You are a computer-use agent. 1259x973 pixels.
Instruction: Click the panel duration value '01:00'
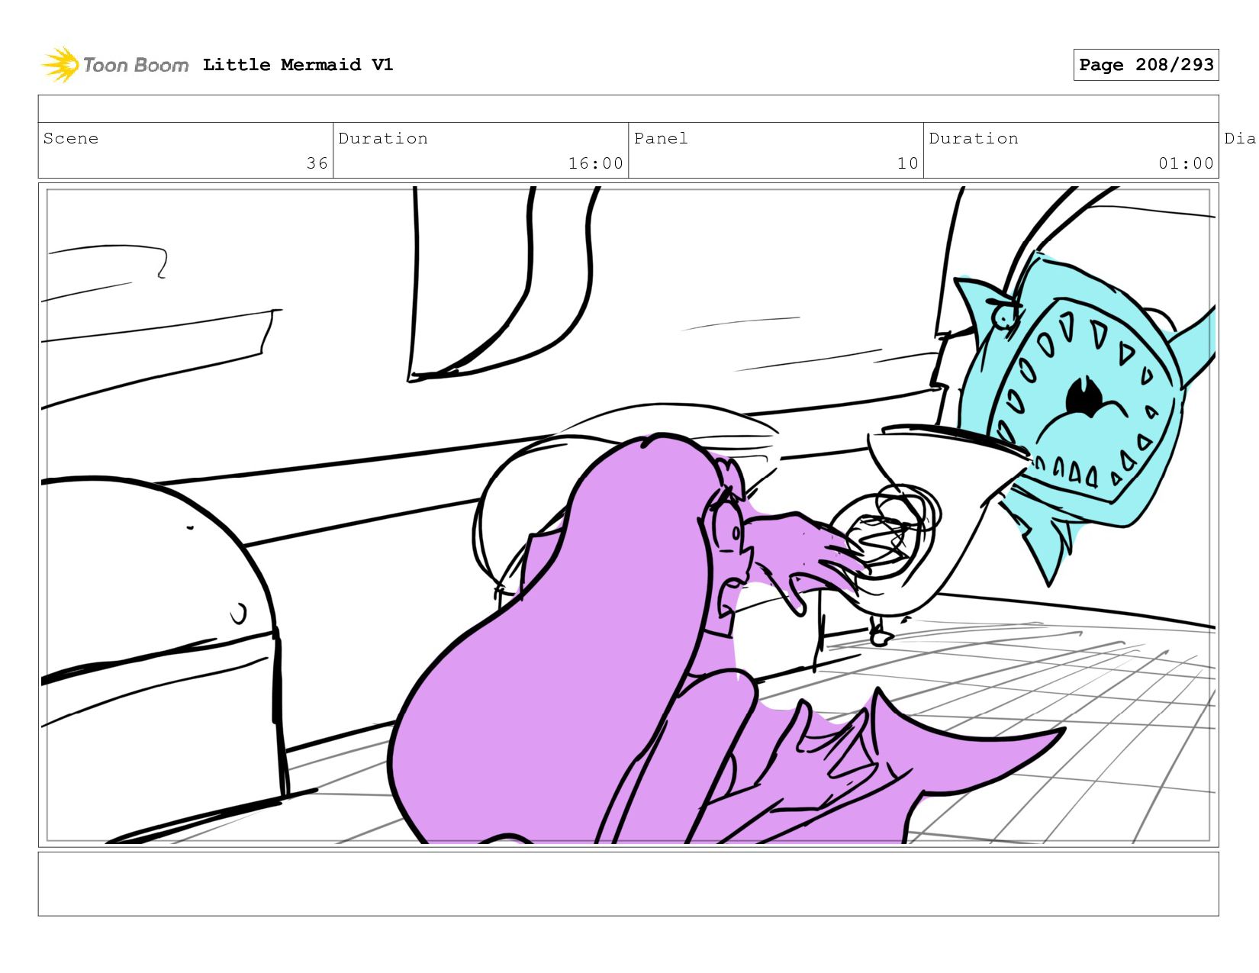click(x=1186, y=163)
